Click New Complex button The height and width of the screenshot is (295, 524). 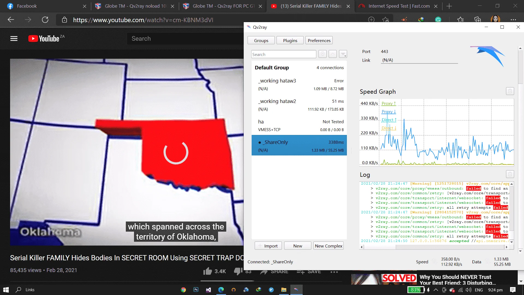coord(328,246)
